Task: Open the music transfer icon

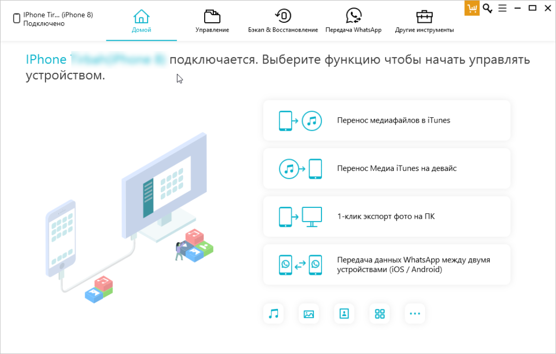Action: tap(273, 313)
